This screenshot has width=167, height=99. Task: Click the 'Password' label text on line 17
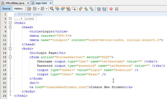point(45,66)
